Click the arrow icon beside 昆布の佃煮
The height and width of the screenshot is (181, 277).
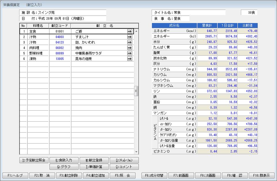tap(130, 59)
